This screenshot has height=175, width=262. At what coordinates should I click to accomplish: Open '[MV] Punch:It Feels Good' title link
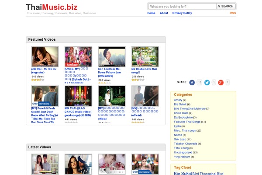click(45, 115)
